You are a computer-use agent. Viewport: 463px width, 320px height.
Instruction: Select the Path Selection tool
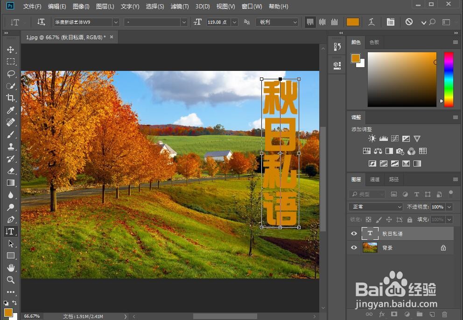(11, 243)
